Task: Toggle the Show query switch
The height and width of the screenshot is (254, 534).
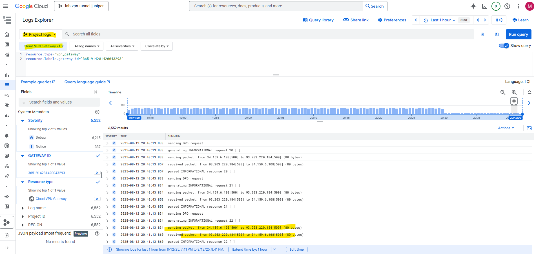Action: 504,46
